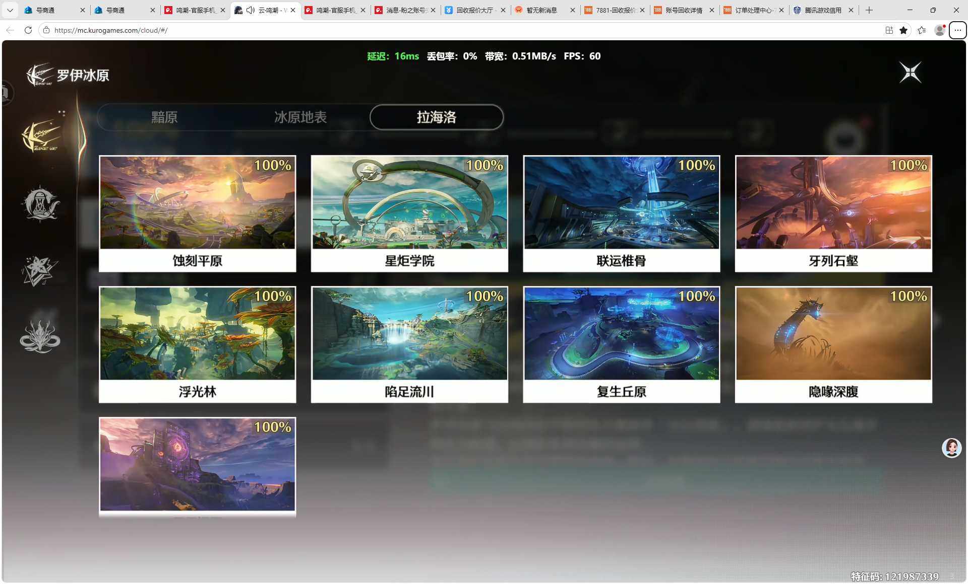Viewport: 968px width, 584px height.
Task: Close the 暂无新消息 browser tab
Action: (x=572, y=10)
